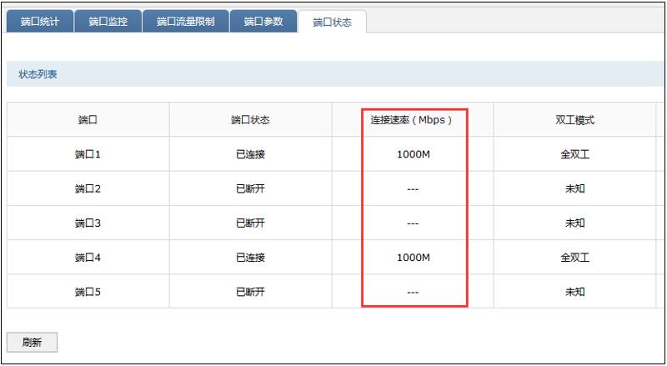667x366 pixels.
Task: Click the --- rate in 端口5 row
Action: (x=413, y=292)
